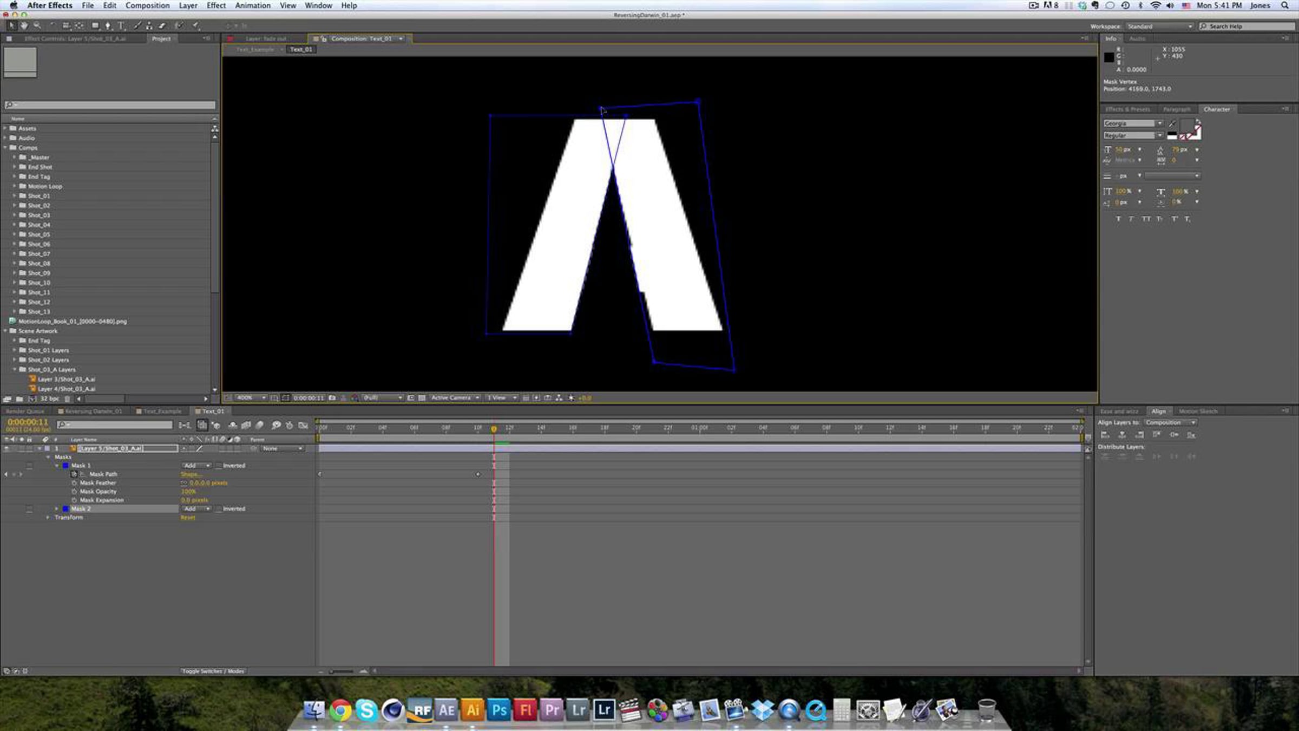
Task: Toggle Motion Blur enable button in timeline
Action: coord(260,426)
